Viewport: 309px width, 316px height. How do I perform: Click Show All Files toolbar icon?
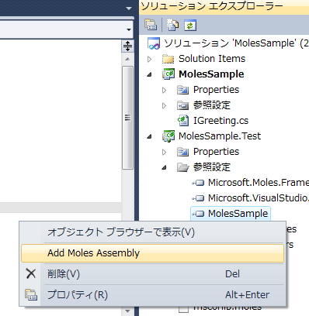pos(172,25)
